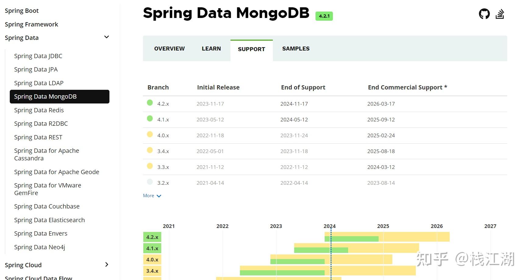Open the Spring Data Elasticsearch link
The height and width of the screenshot is (280, 528).
click(49, 220)
